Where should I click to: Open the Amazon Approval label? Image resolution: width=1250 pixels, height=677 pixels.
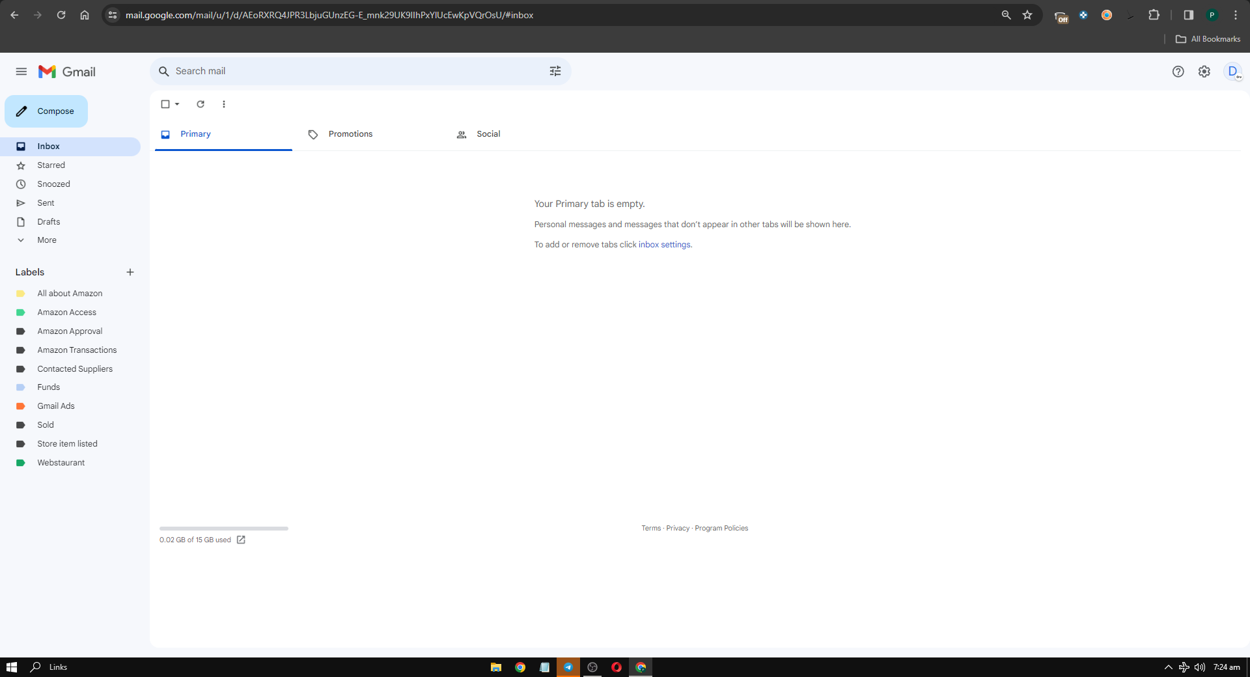click(x=70, y=331)
